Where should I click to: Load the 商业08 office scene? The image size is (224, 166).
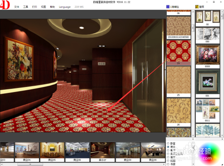tap(128, 152)
